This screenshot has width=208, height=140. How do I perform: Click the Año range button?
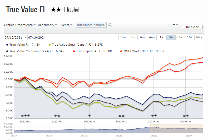(152, 37)
